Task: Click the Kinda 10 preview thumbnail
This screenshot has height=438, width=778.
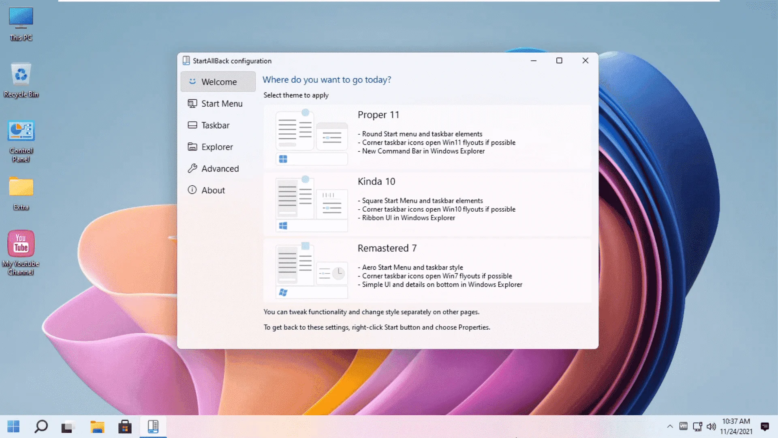Action: click(312, 204)
